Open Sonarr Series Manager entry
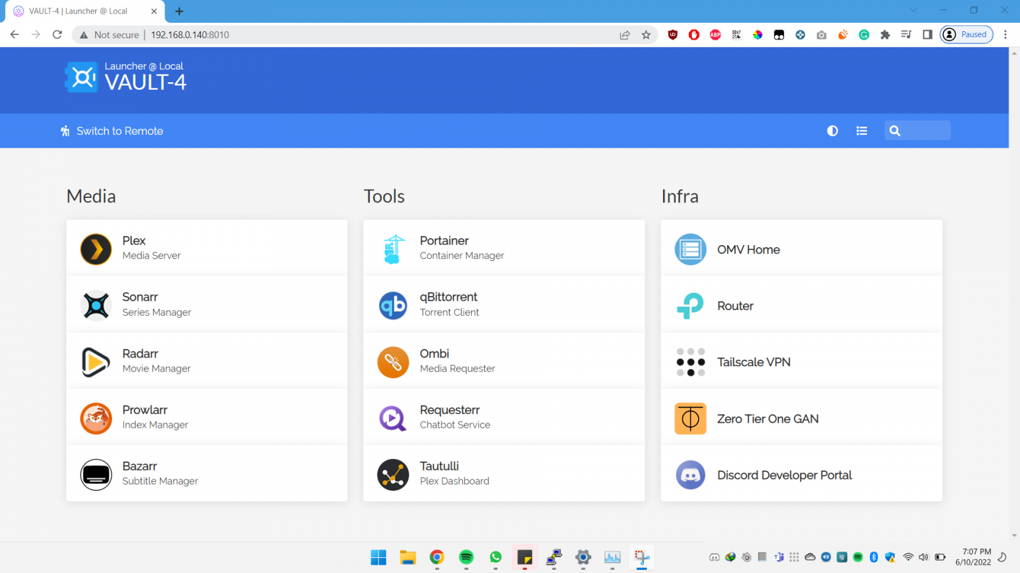This screenshot has height=573, width=1020. (x=207, y=304)
